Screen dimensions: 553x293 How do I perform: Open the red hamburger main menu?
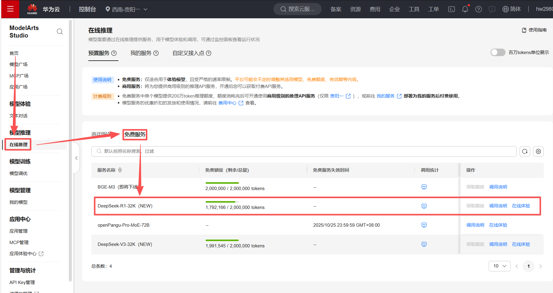[x=10, y=9]
